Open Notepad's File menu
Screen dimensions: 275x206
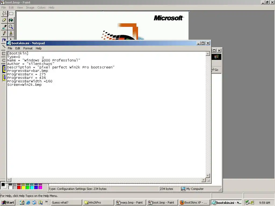[10, 48]
